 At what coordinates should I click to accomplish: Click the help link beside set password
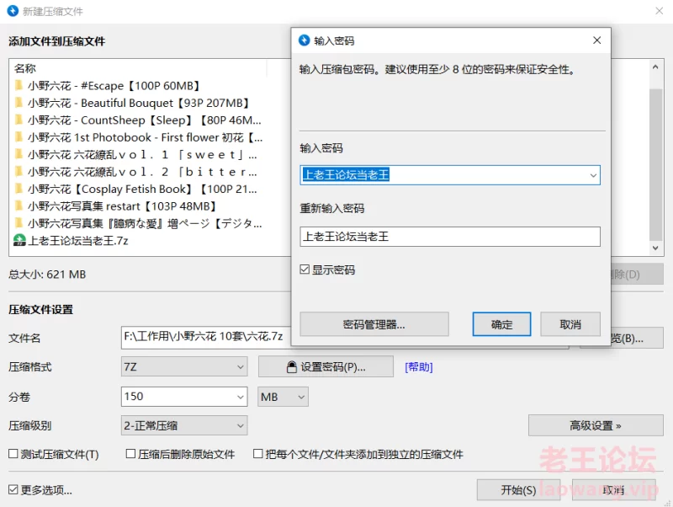coord(418,367)
